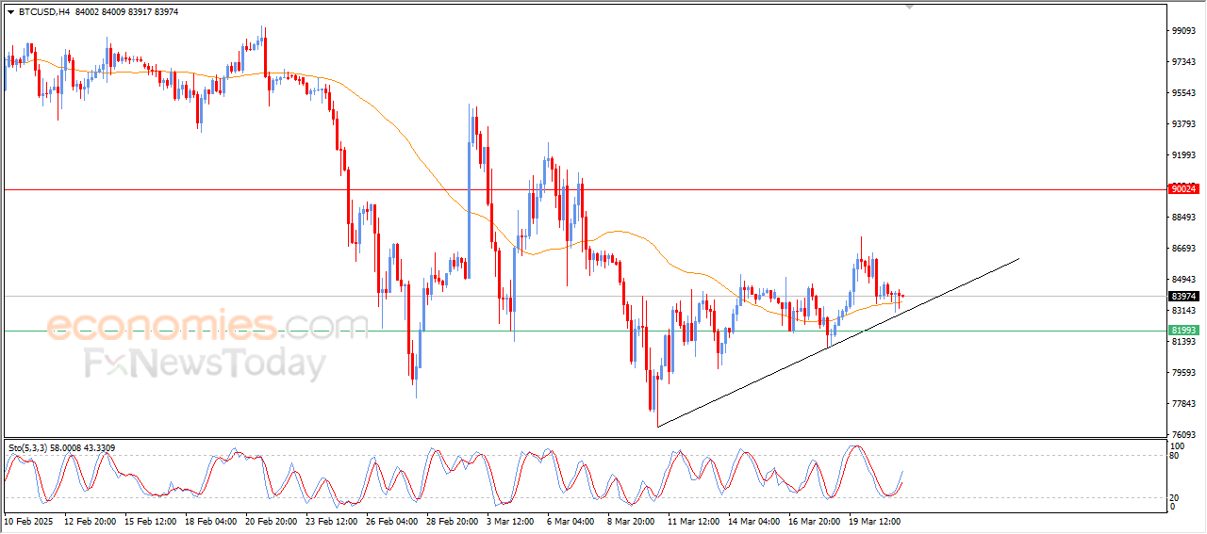Click the 16 Mar 20:00 time label
1207x534 pixels.
tap(815, 520)
